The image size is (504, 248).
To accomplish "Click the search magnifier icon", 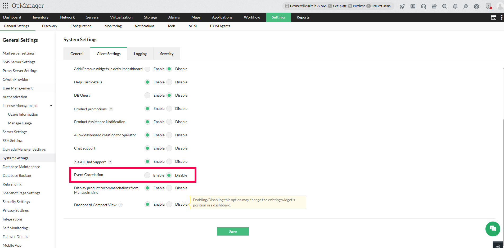I will pyautogui.click(x=445, y=6).
